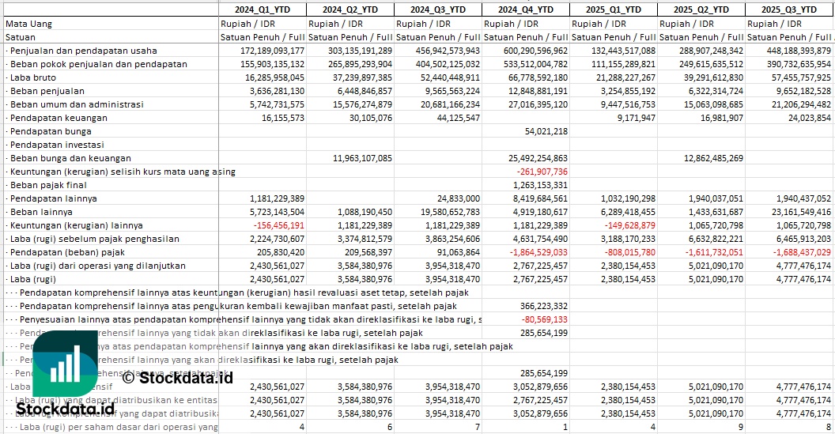Click the Laba bruto row label

click(x=33, y=77)
